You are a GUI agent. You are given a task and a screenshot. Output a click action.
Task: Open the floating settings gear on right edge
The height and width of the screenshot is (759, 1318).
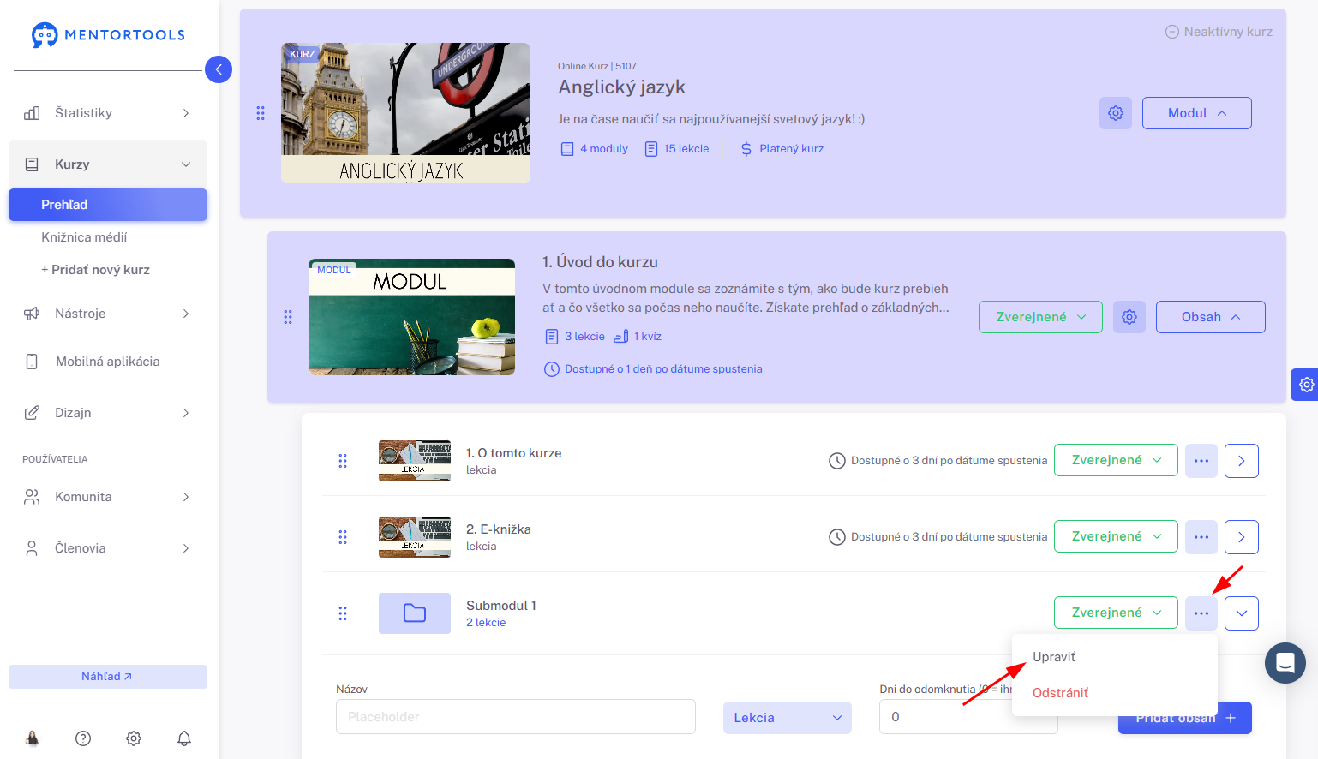point(1304,385)
